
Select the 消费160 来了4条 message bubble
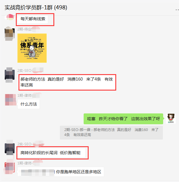click(x=67, y=82)
